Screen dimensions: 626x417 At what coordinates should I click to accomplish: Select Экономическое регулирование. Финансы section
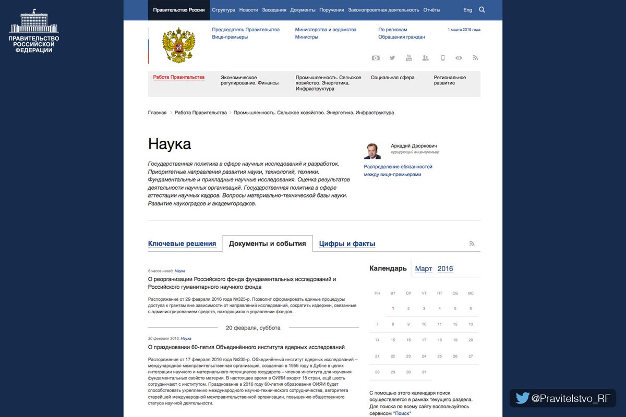tap(249, 80)
